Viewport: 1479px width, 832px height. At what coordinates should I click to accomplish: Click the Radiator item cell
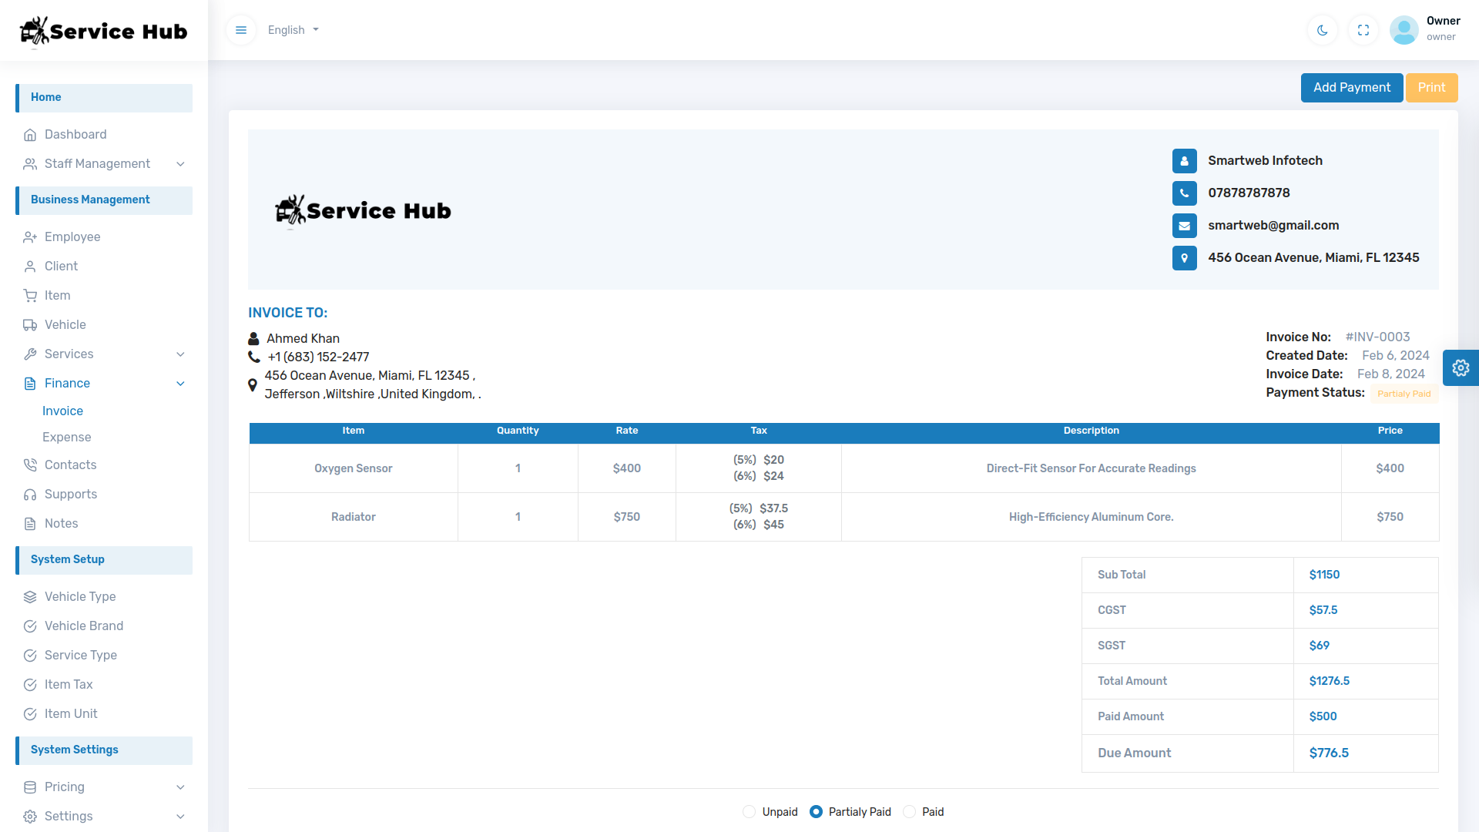pos(354,517)
